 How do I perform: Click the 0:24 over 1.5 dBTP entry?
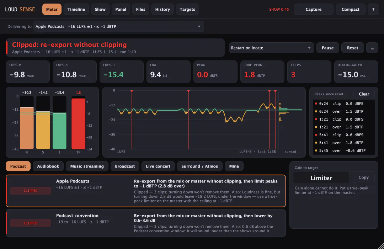click(x=343, y=111)
